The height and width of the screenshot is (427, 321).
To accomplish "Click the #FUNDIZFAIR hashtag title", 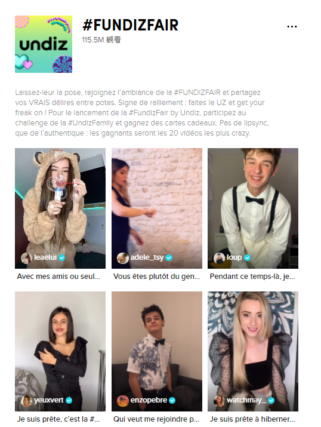I will click(130, 25).
